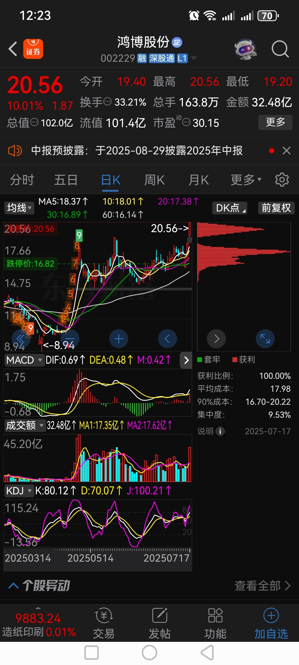The height and width of the screenshot is (665, 299).
Task: Tap the right arrow on chip distribution panel
Action: pos(217,339)
